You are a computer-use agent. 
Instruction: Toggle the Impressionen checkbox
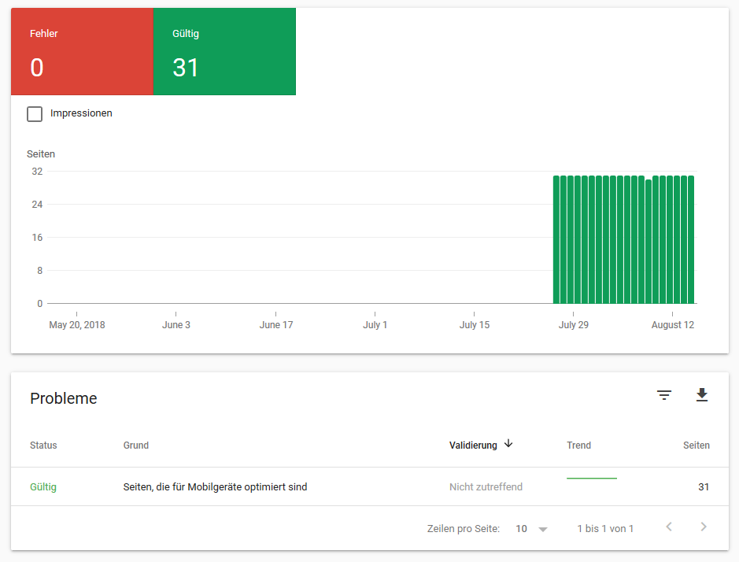[x=35, y=113]
